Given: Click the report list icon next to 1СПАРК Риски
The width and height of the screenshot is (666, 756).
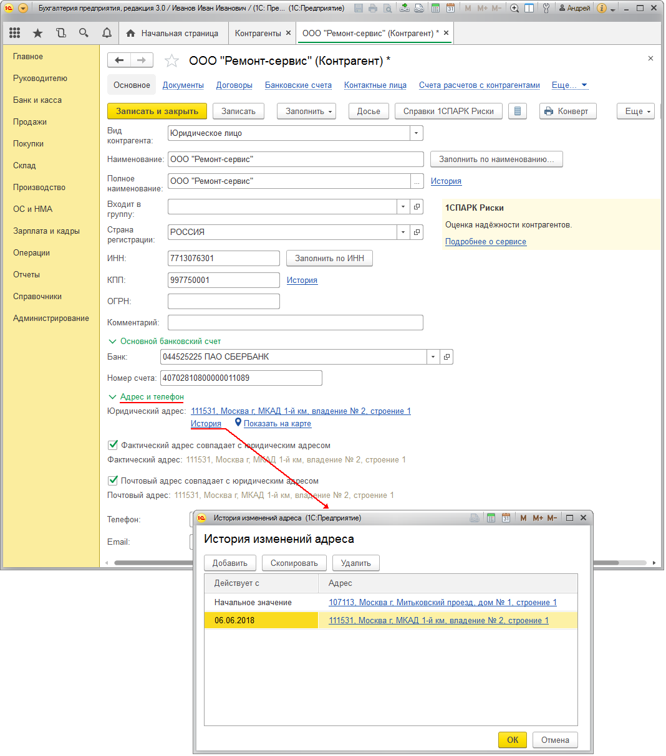Looking at the screenshot, I should coord(518,111).
